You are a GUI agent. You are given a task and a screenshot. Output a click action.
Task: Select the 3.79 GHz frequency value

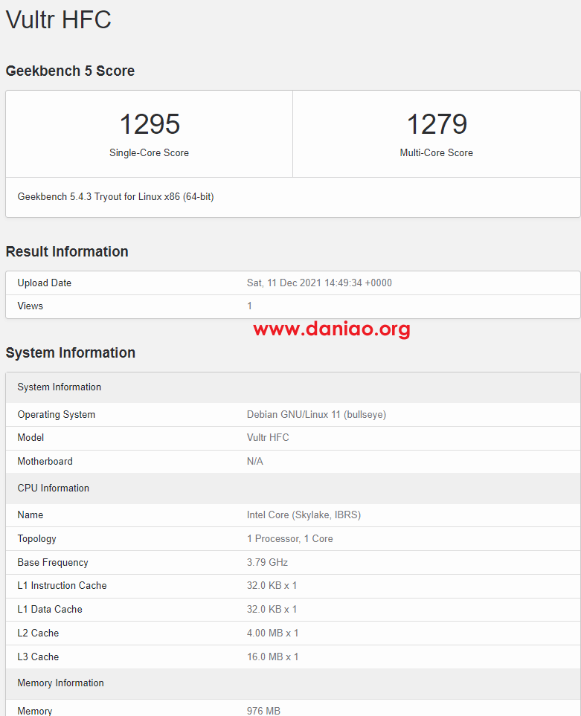pyautogui.click(x=267, y=563)
